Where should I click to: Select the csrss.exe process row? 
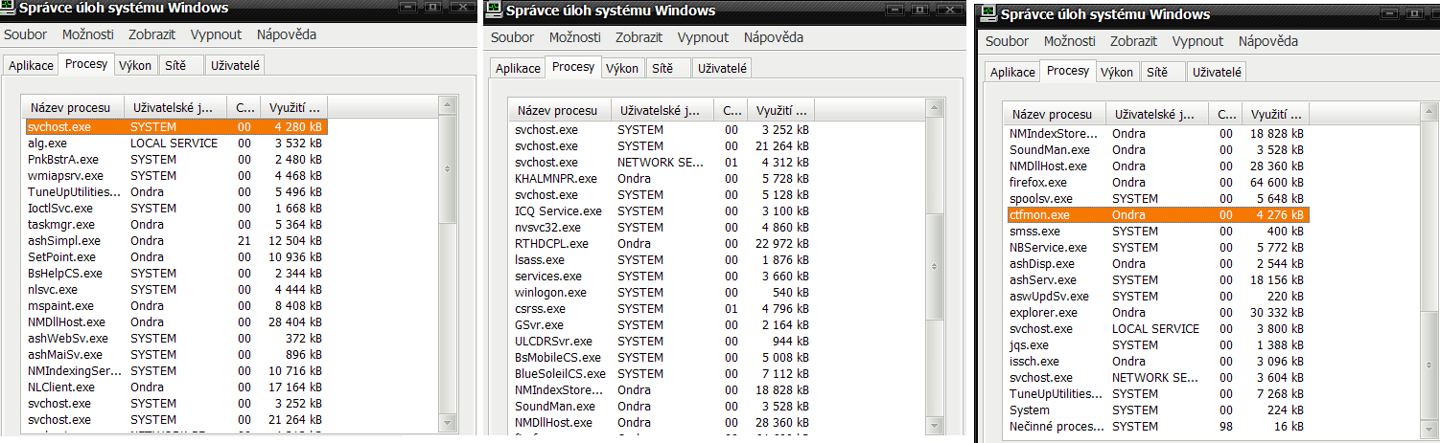[663, 308]
